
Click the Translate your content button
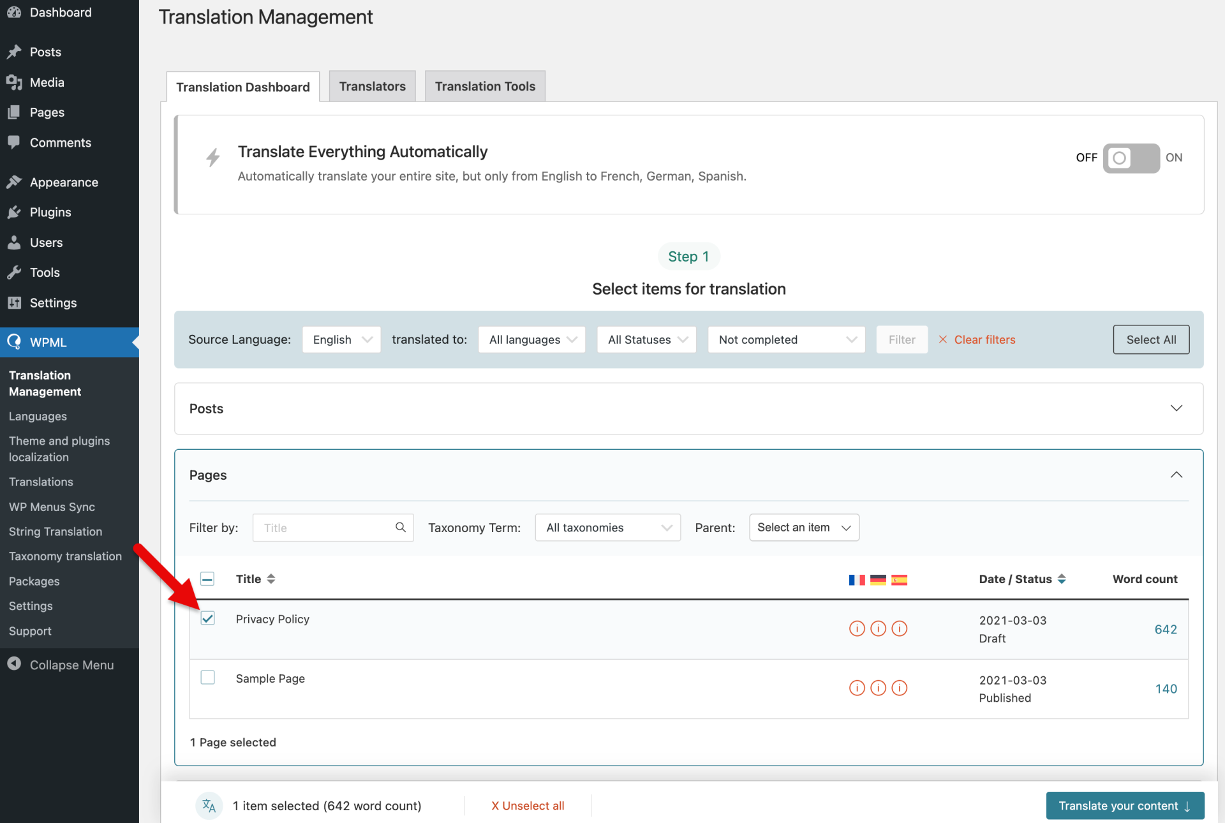click(x=1125, y=806)
